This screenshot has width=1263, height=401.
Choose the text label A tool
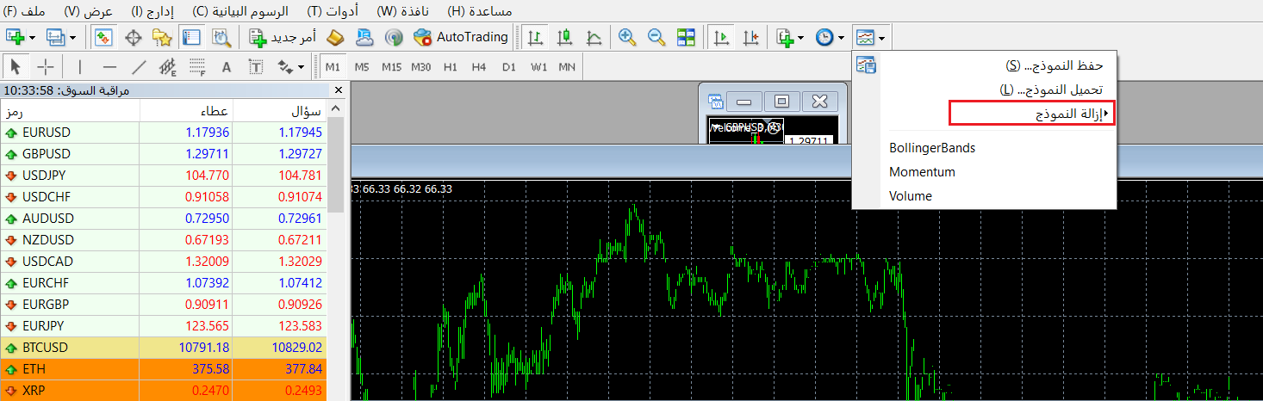(227, 66)
